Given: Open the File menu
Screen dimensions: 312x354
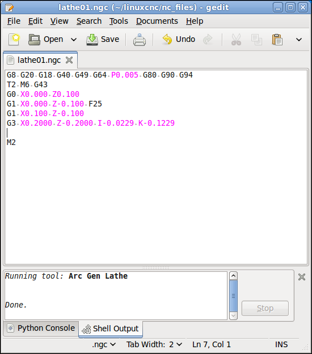Looking at the screenshot, I should (x=14, y=21).
